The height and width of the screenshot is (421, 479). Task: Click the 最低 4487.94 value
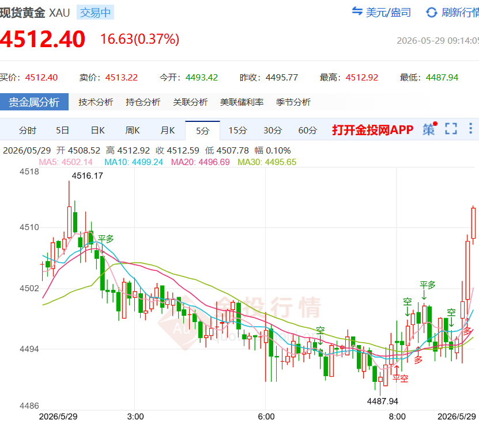click(442, 78)
